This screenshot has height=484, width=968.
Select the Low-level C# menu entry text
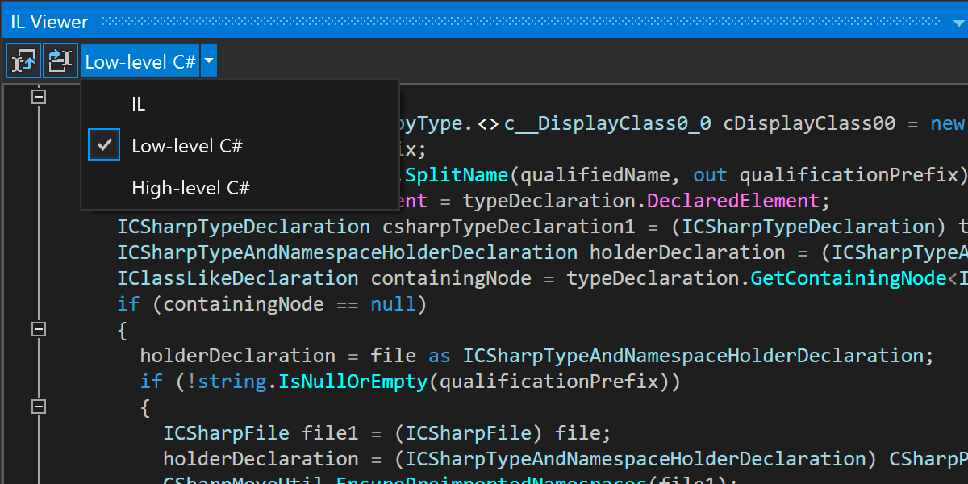pyautogui.click(x=187, y=146)
